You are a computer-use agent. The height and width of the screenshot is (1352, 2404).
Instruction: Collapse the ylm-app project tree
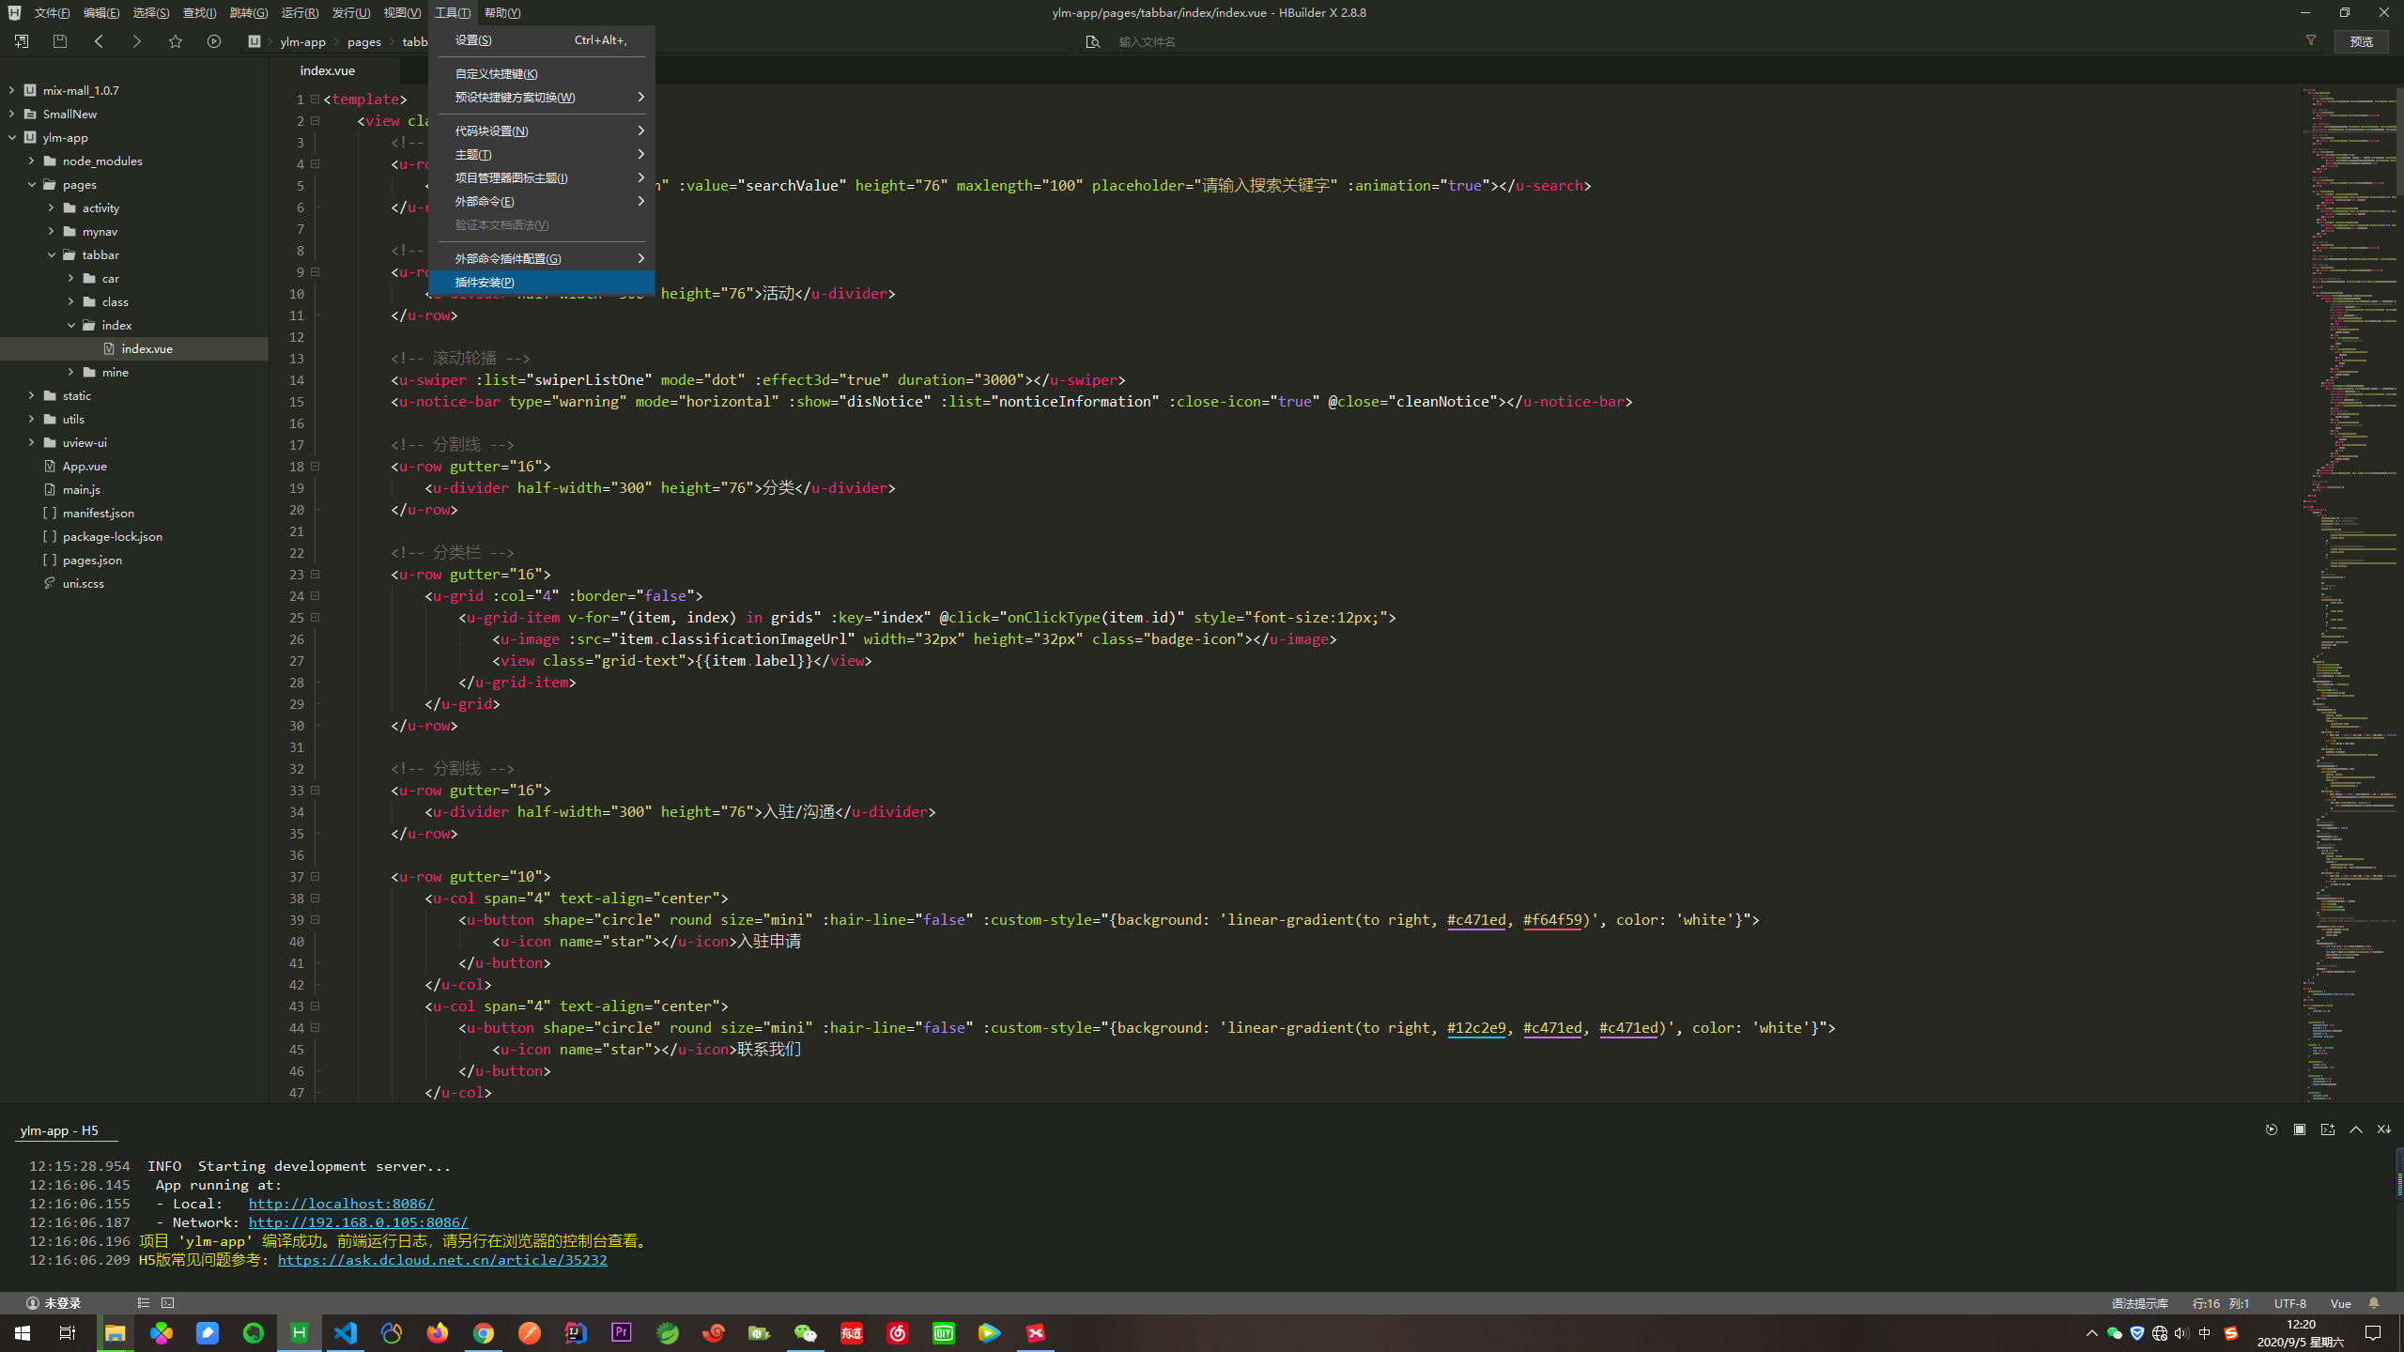pos(12,137)
